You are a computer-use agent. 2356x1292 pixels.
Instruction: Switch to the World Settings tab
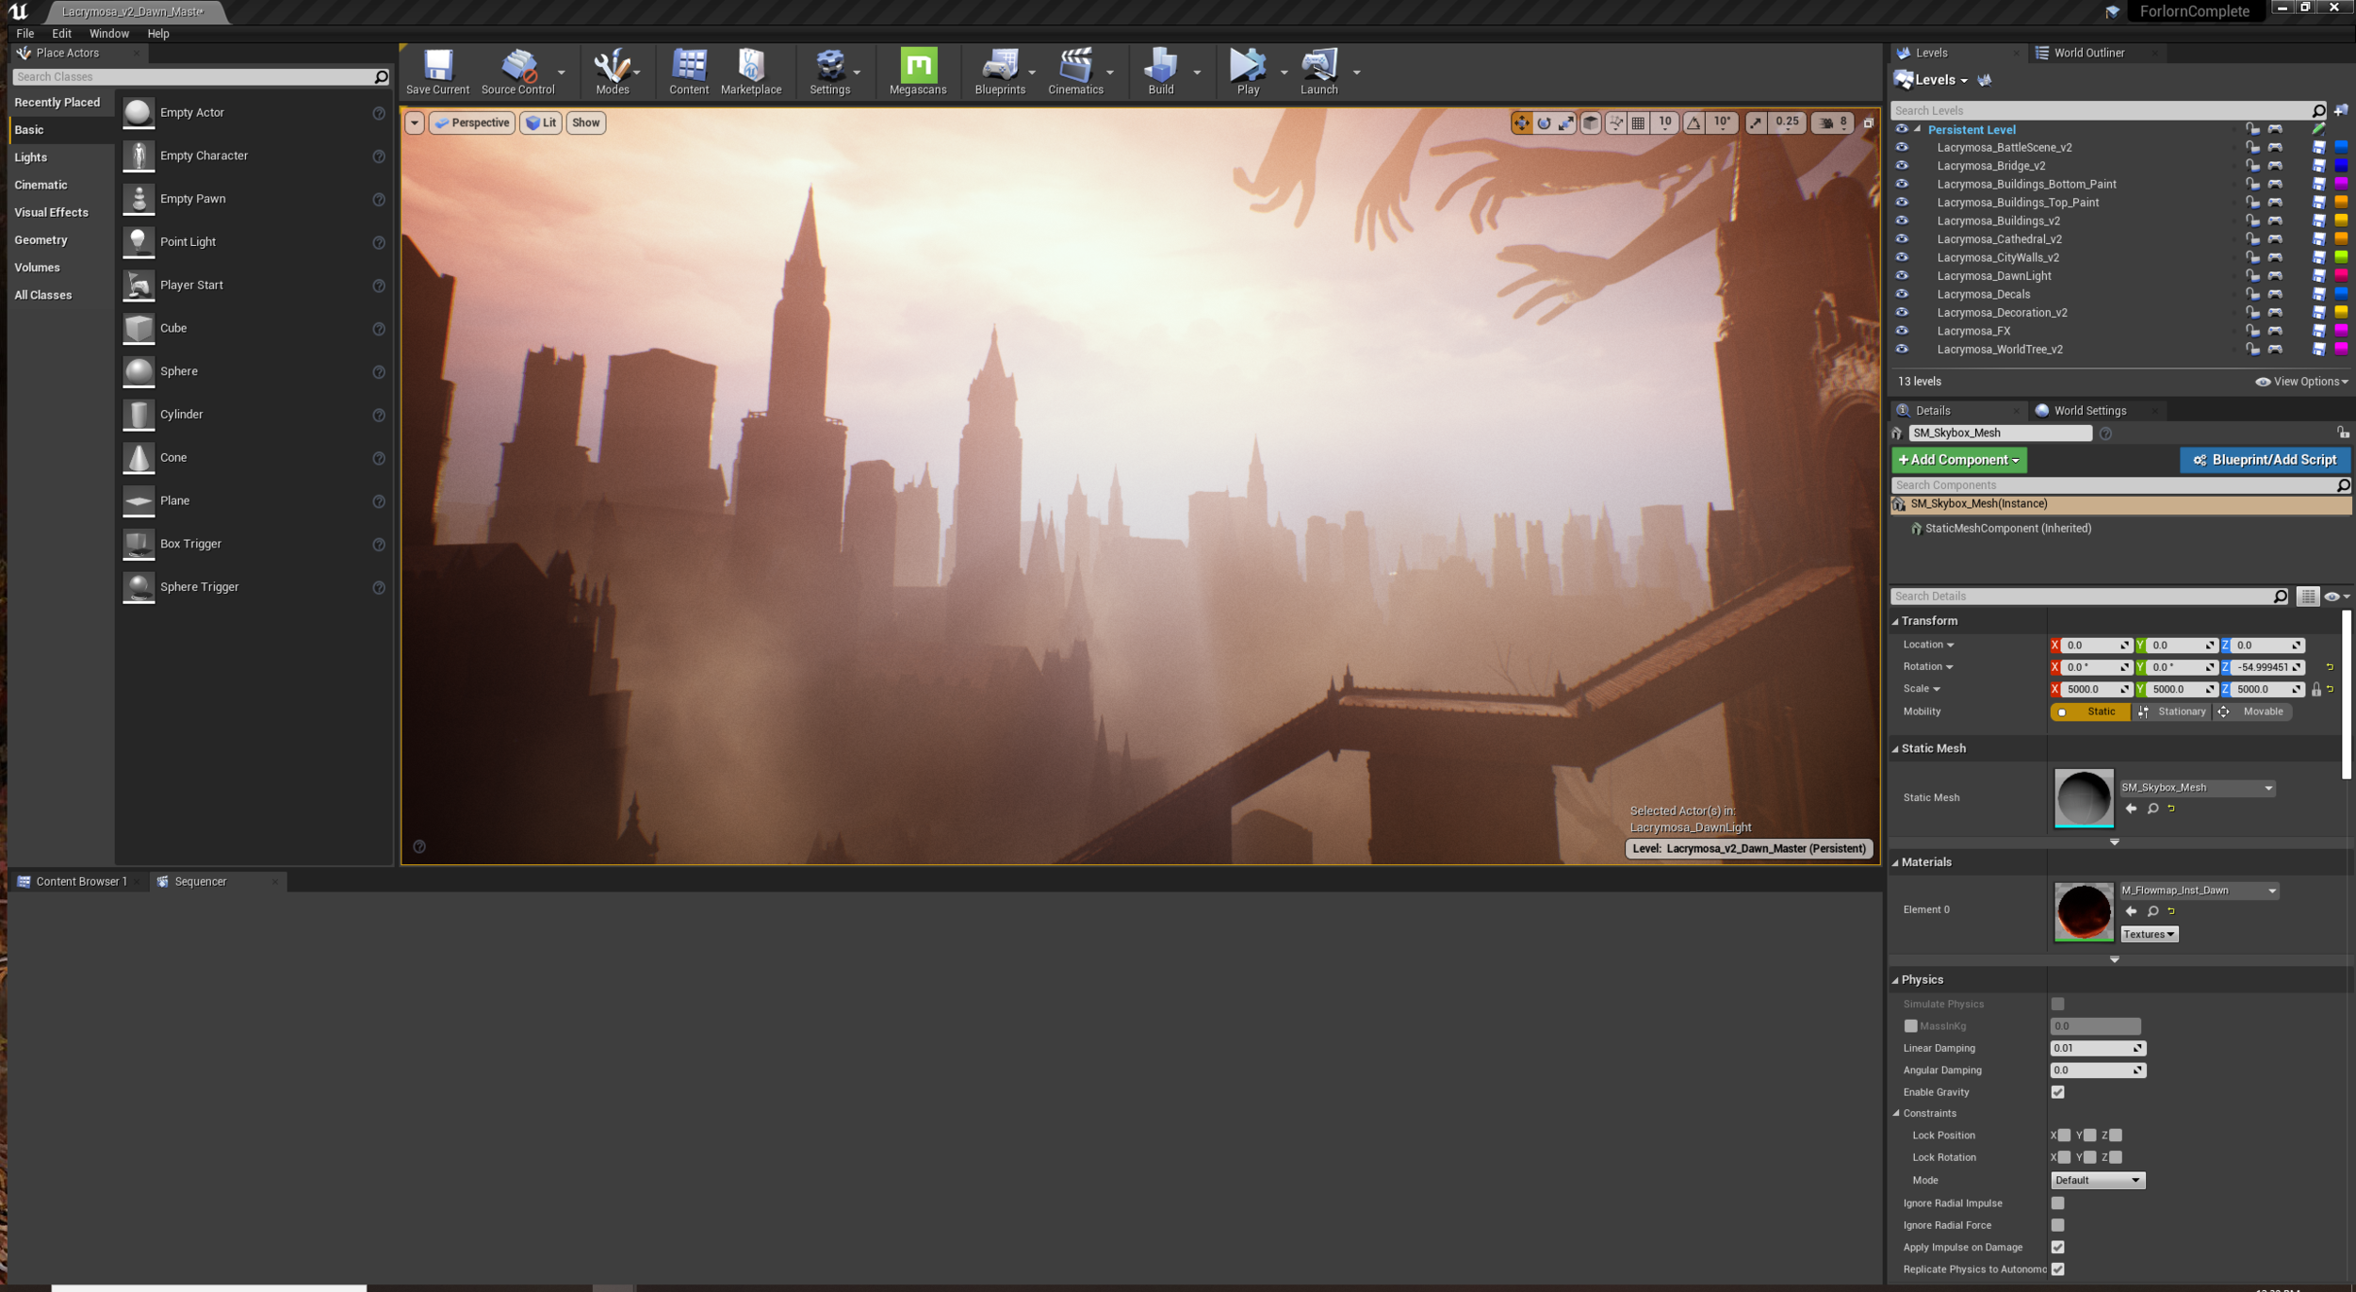pos(2088,410)
